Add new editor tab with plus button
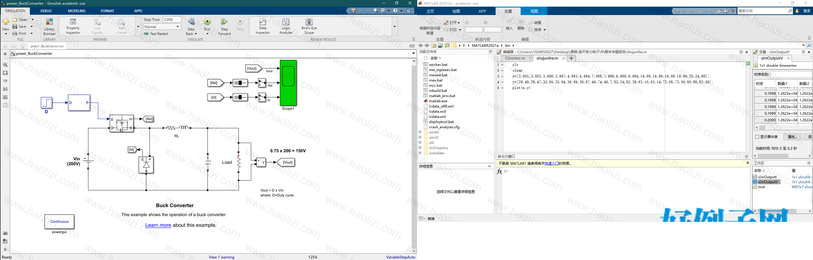This screenshot has width=813, height=260. pyautogui.click(x=571, y=58)
